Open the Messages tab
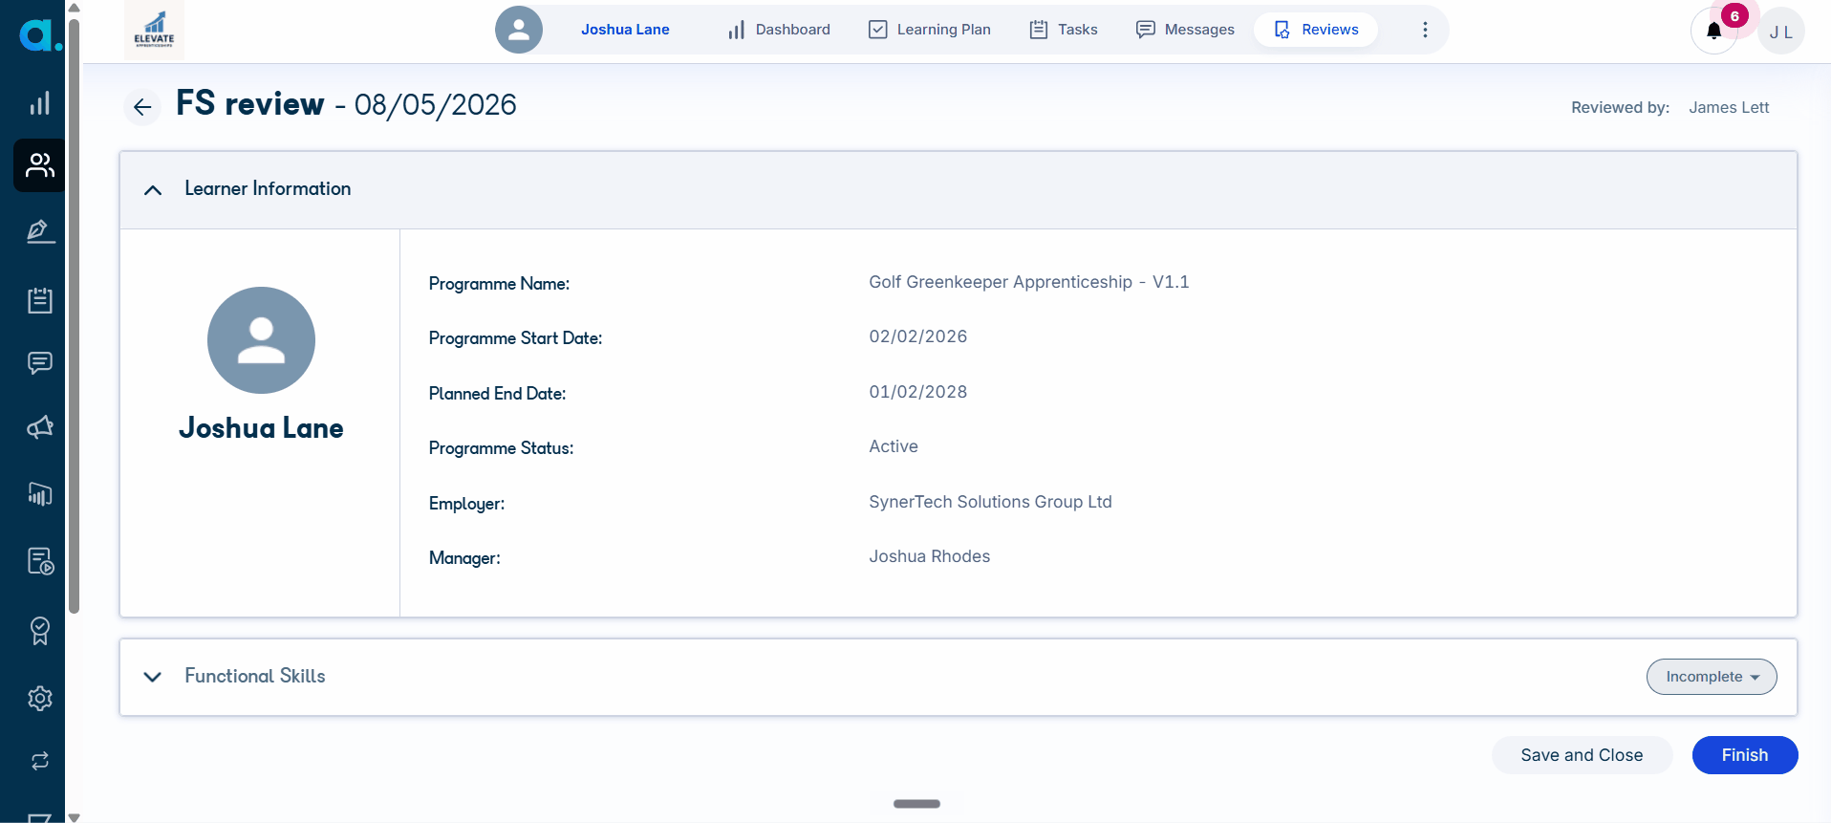This screenshot has width=1831, height=823. (1185, 30)
